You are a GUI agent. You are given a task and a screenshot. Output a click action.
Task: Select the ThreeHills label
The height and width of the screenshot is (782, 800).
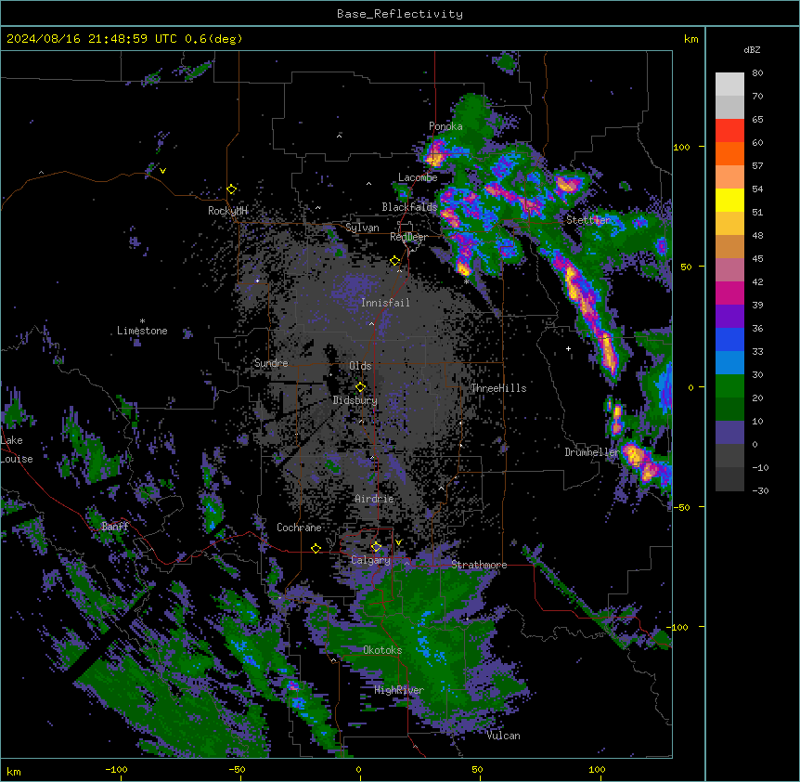[498, 388]
